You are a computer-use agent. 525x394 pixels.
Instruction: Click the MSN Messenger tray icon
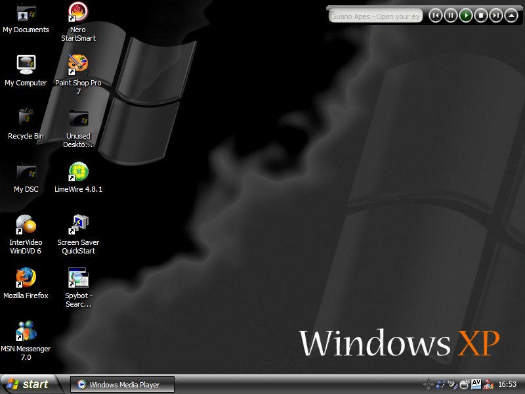[x=488, y=384]
